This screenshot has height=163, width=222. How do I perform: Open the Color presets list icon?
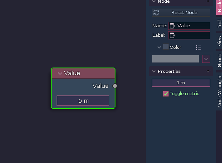198,48
